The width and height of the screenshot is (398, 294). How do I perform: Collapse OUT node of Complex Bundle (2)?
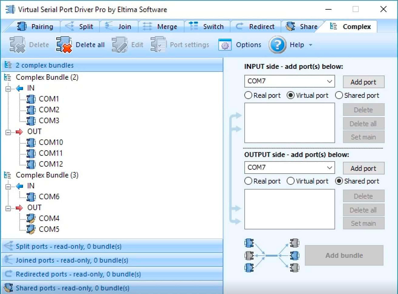coord(8,132)
